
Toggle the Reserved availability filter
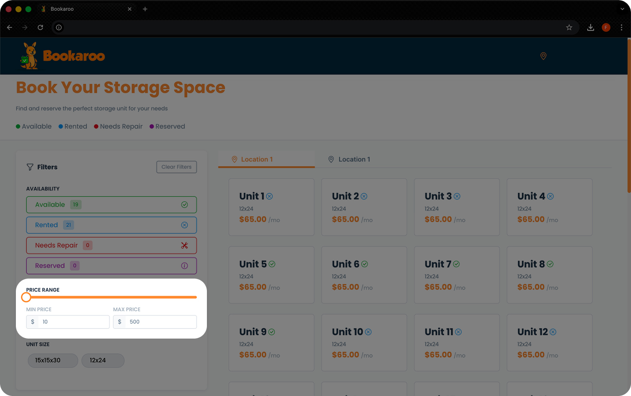111,266
